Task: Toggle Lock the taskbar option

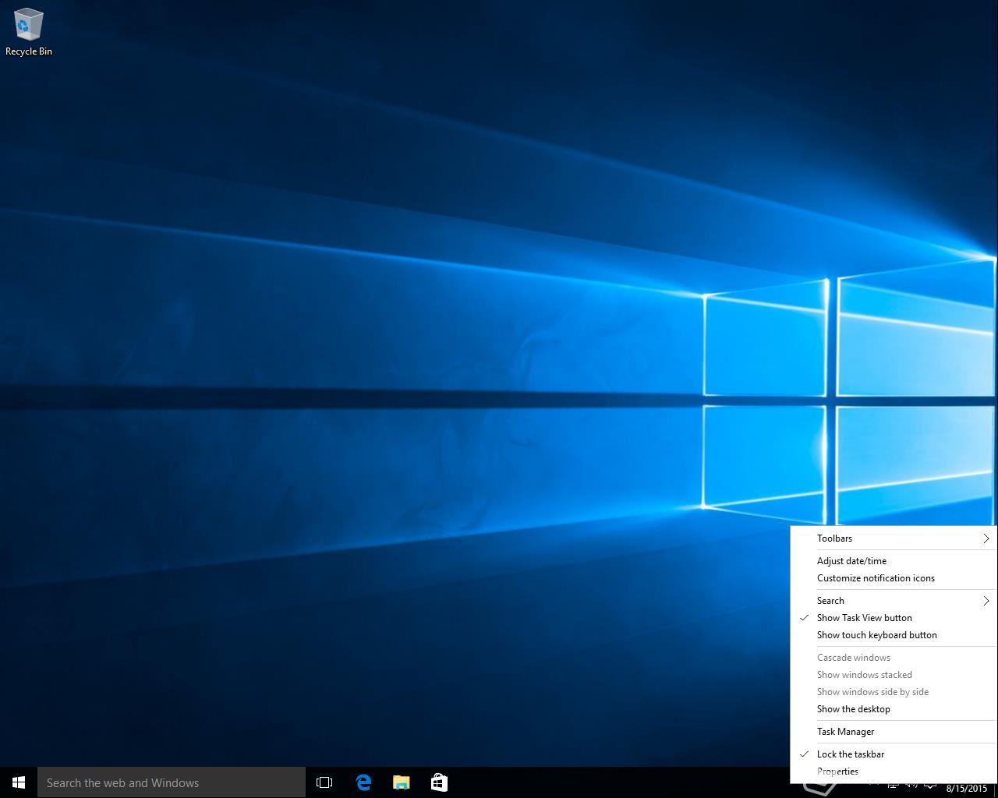Action: [894, 754]
